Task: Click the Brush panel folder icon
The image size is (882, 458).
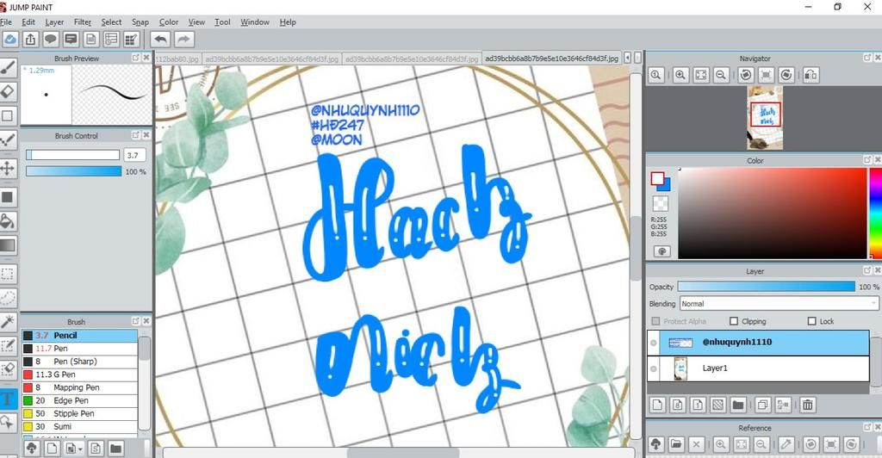Action: pos(116,448)
